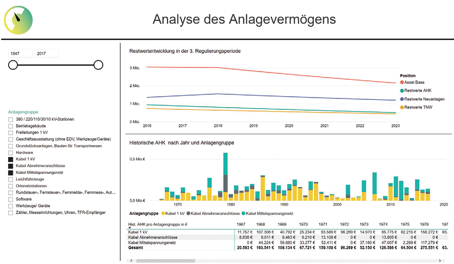Select the orange Restwerte TNW legend dot
Screen dimensions: 454x264
402,107
